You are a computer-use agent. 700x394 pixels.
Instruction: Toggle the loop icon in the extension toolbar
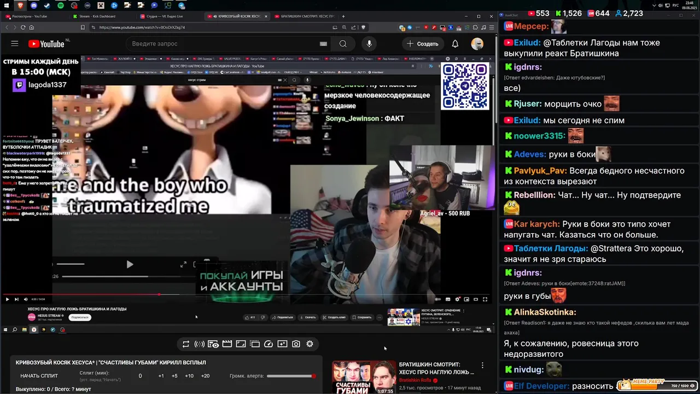[x=186, y=344]
